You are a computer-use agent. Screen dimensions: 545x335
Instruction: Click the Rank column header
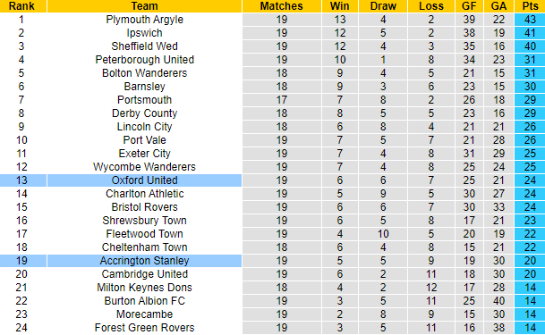pyautogui.click(x=23, y=6)
